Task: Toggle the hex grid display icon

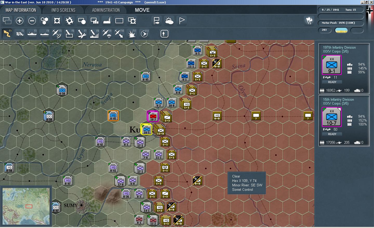Action: pyautogui.click(x=44, y=21)
